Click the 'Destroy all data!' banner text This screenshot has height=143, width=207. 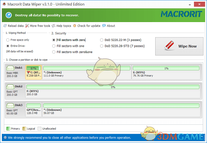[x=47, y=15]
